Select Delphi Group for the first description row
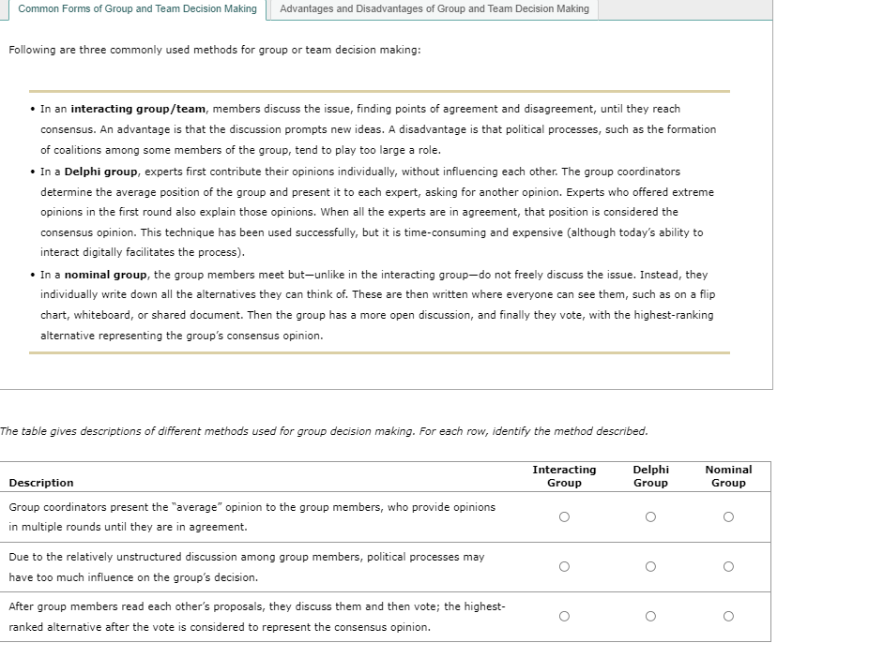884x658 pixels. tap(650, 516)
